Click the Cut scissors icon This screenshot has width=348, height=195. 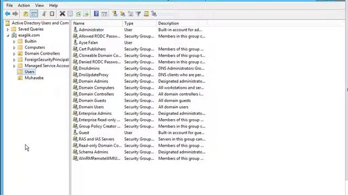pos(44,14)
